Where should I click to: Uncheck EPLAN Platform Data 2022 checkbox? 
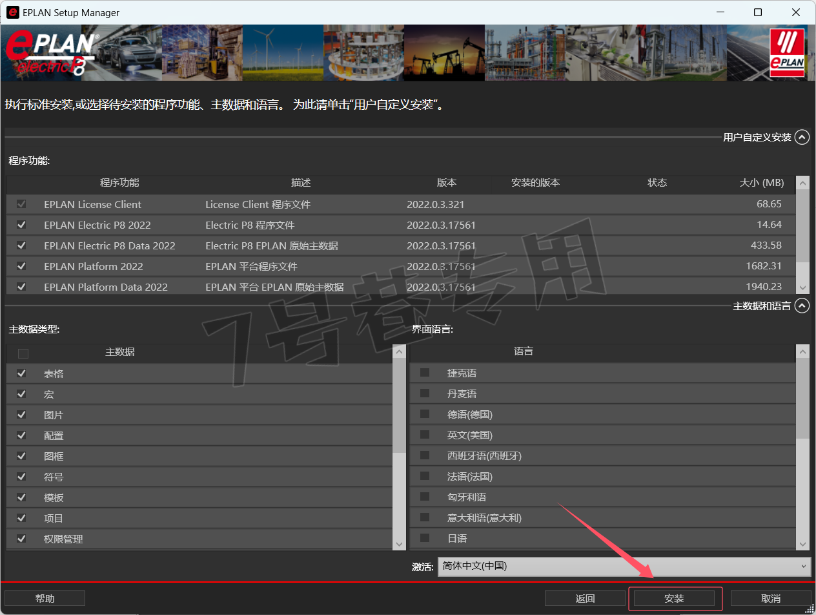pyautogui.click(x=21, y=287)
